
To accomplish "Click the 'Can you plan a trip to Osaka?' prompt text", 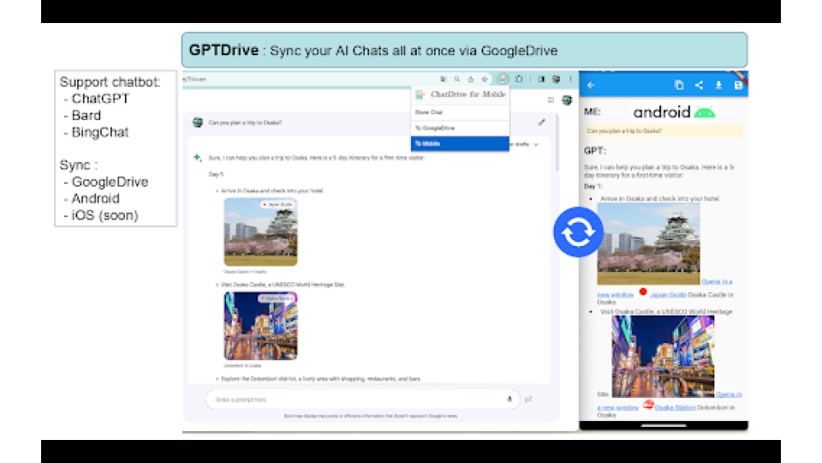I will [245, 123].
